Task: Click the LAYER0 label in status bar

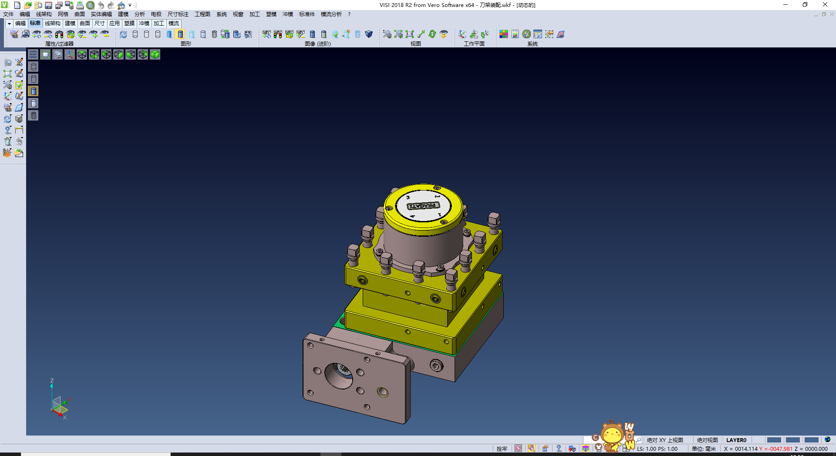Action: (736, 440)
